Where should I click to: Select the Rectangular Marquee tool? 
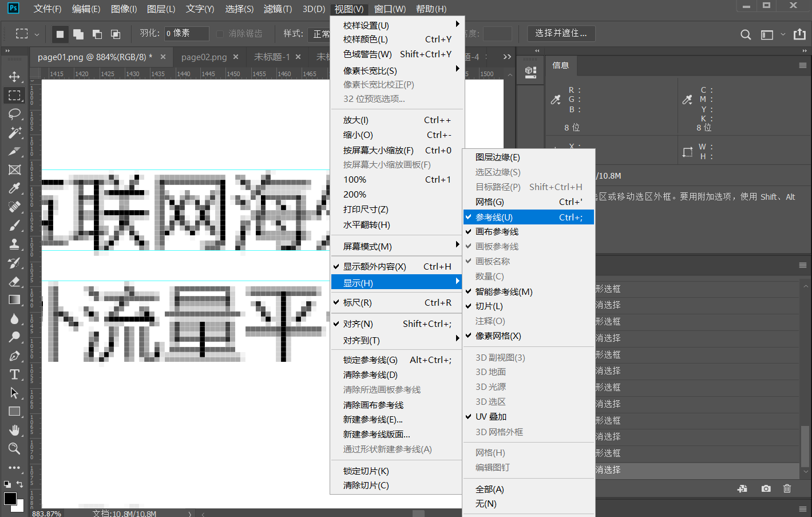(14, 95)
